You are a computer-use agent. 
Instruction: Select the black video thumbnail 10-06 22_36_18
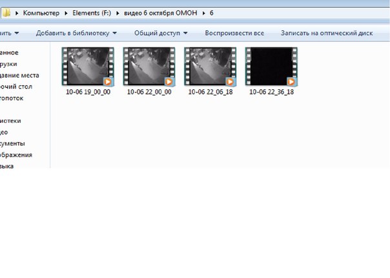pos(271,67)
